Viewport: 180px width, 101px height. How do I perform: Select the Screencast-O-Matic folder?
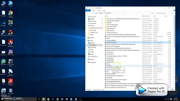pyautogui.click(x=112, y=27)
